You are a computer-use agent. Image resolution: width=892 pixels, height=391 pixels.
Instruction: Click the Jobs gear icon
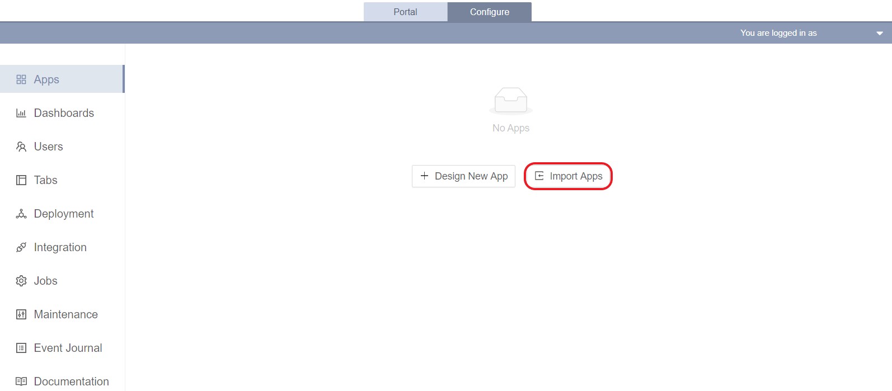click(x=21, y=281)
